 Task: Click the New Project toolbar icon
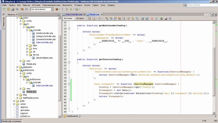[9, 9]
